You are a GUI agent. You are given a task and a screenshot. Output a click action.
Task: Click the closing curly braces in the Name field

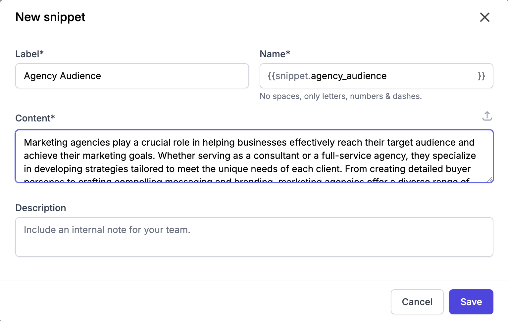[x=481, y=76]
